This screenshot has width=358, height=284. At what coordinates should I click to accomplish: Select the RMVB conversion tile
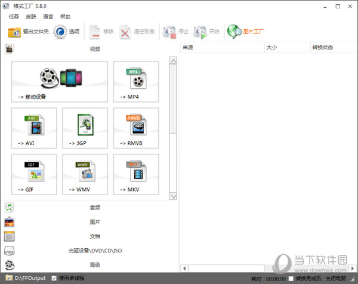pos(136,128)
